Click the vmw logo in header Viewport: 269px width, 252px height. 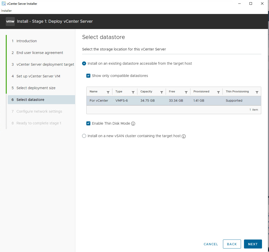point(10,21)
